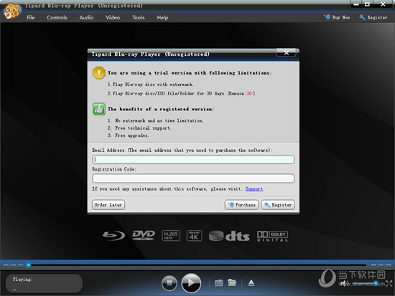Click the Blu-ray logo
This screenshot has width=395, height=296.
113,236
